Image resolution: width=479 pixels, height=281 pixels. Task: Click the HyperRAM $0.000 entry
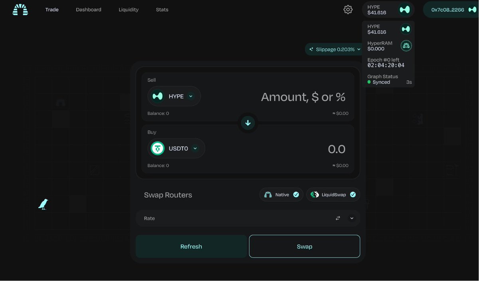point(389,46)
